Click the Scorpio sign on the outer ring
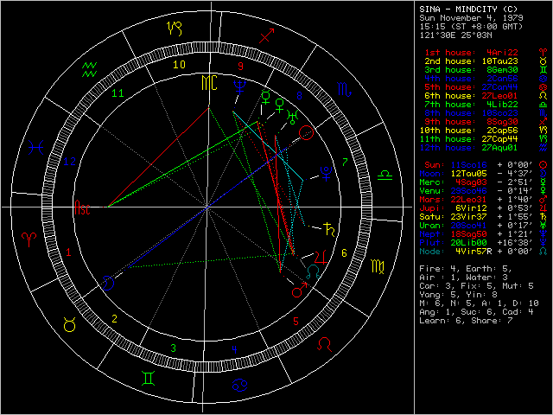 pyautogui.click(x=343, y=89)
